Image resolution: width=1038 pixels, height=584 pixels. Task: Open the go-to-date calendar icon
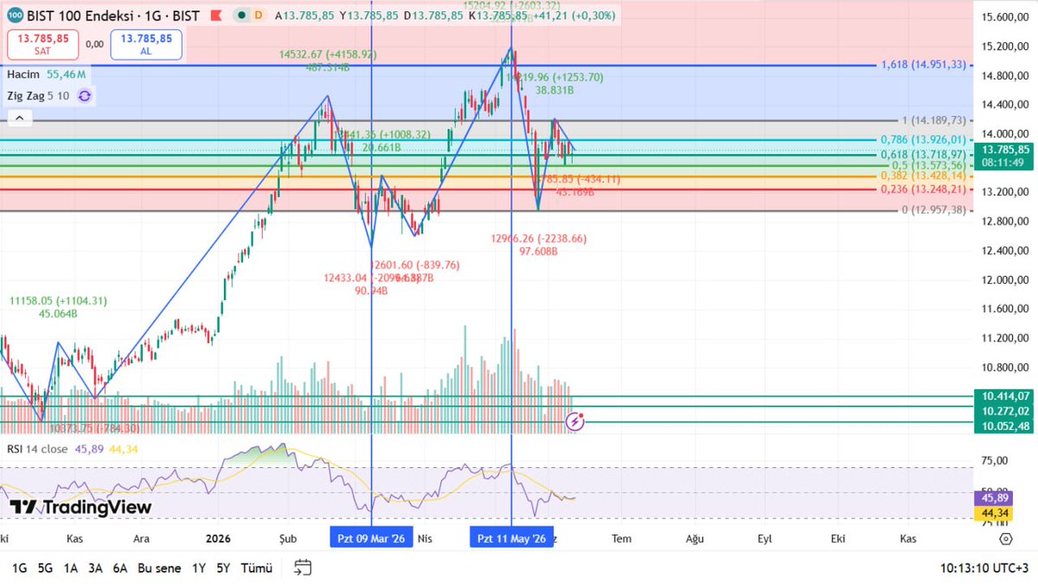303,568
